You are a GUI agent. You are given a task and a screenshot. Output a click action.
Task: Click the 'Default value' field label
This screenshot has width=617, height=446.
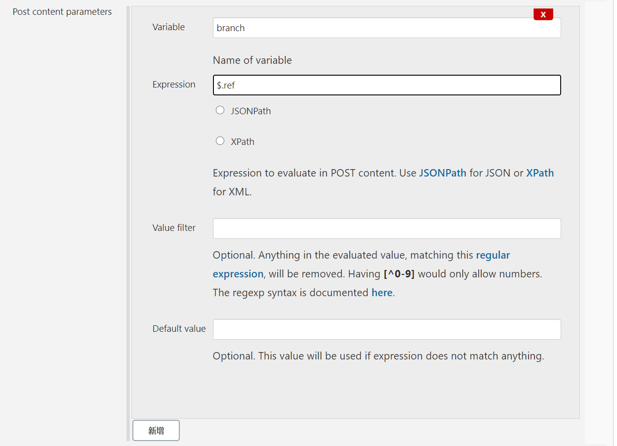pyautogui.click(x=179, y=329)
